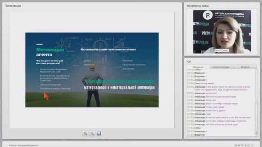Click the Мотивация агента slide image
This screenshot has width=262, height=147.
click(92, 70)
